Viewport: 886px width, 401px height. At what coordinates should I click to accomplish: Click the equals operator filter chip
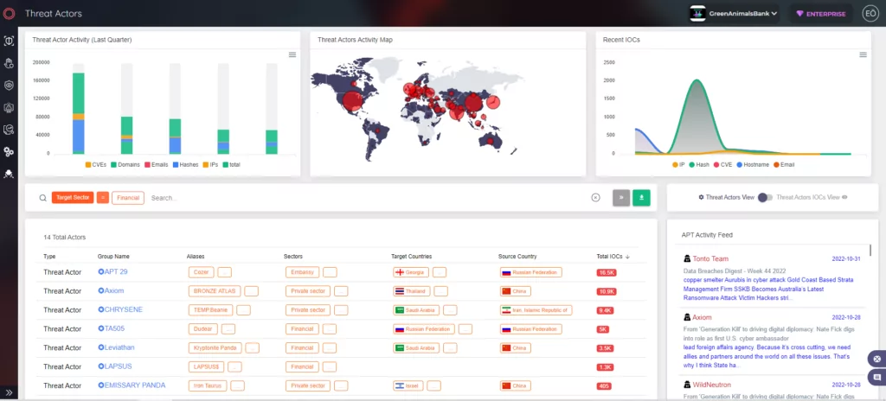[x=103, y=198]
